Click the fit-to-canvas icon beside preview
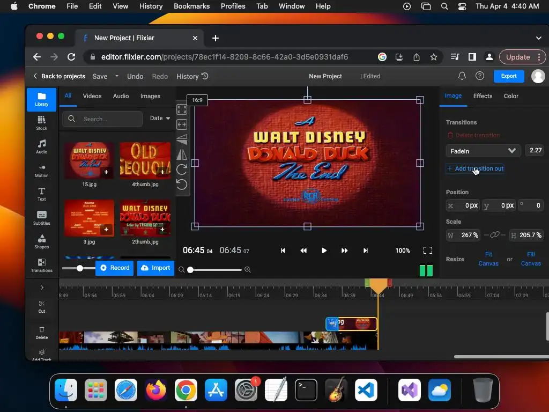The image size is (549, 412). click(x=182, y=109)
